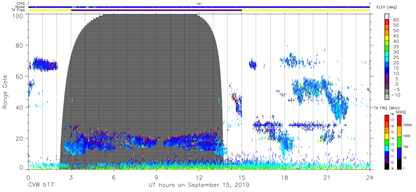Click the 18 tick on the UT hours axis

point(285,177)
